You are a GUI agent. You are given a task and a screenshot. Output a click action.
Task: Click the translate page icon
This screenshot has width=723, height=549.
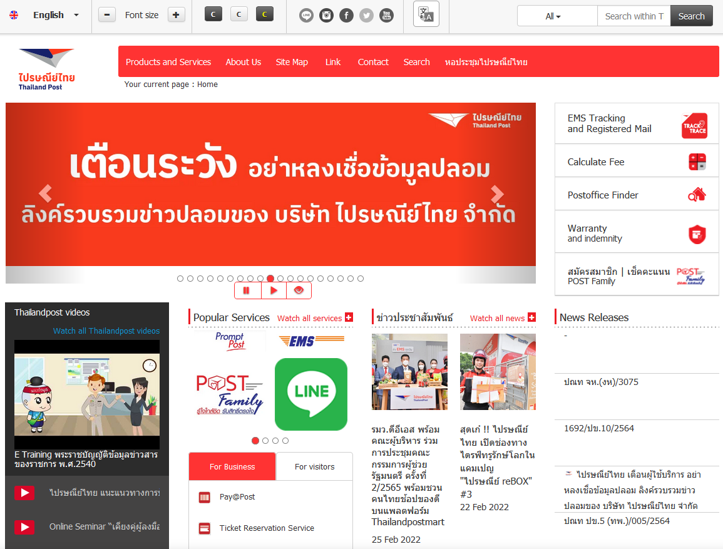coord(426,14)
